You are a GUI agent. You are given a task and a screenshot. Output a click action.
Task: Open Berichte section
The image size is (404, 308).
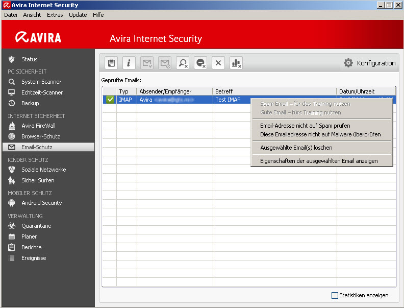click(31, 247)
